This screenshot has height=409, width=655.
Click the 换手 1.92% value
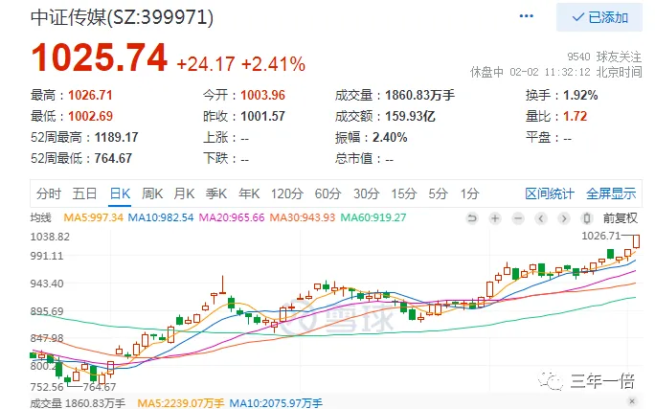click(x=580, y=95)
